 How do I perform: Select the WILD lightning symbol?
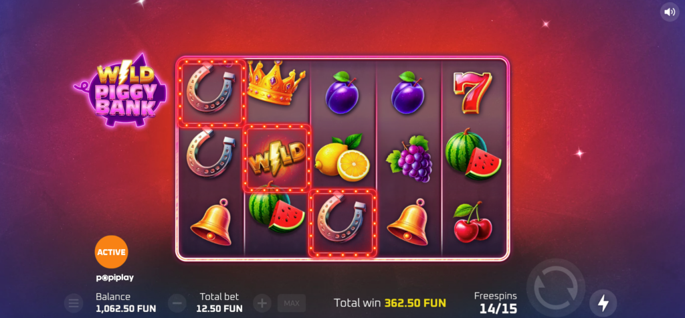pos(277,159)
